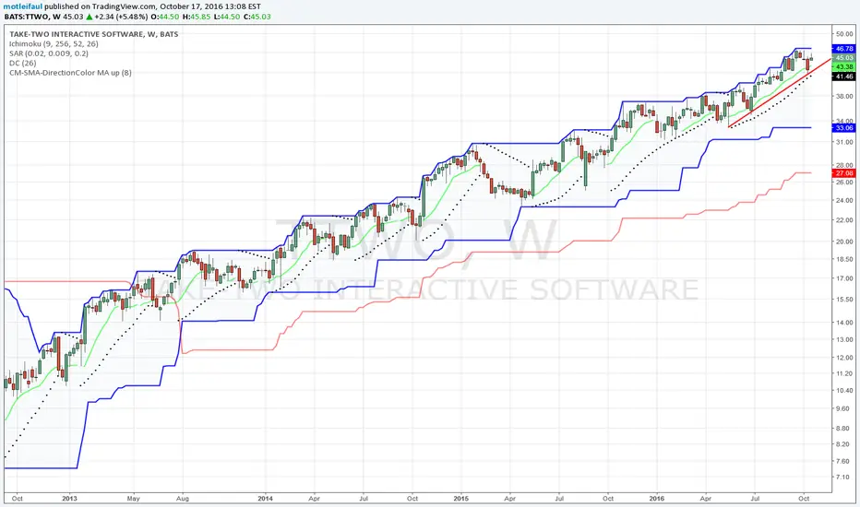The image size is (860, 507).
Task: Click the 18.50 price axis label
Action: [x=844, y=259]
